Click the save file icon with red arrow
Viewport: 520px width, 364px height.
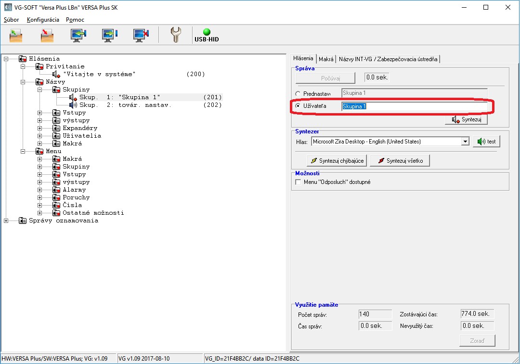click(47, 35)
